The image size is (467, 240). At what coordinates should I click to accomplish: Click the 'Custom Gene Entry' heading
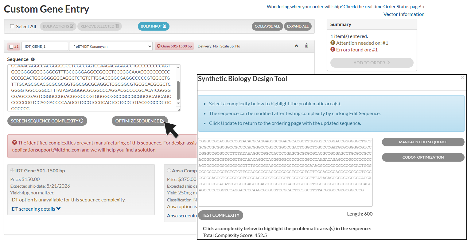[x=46, y=9]
